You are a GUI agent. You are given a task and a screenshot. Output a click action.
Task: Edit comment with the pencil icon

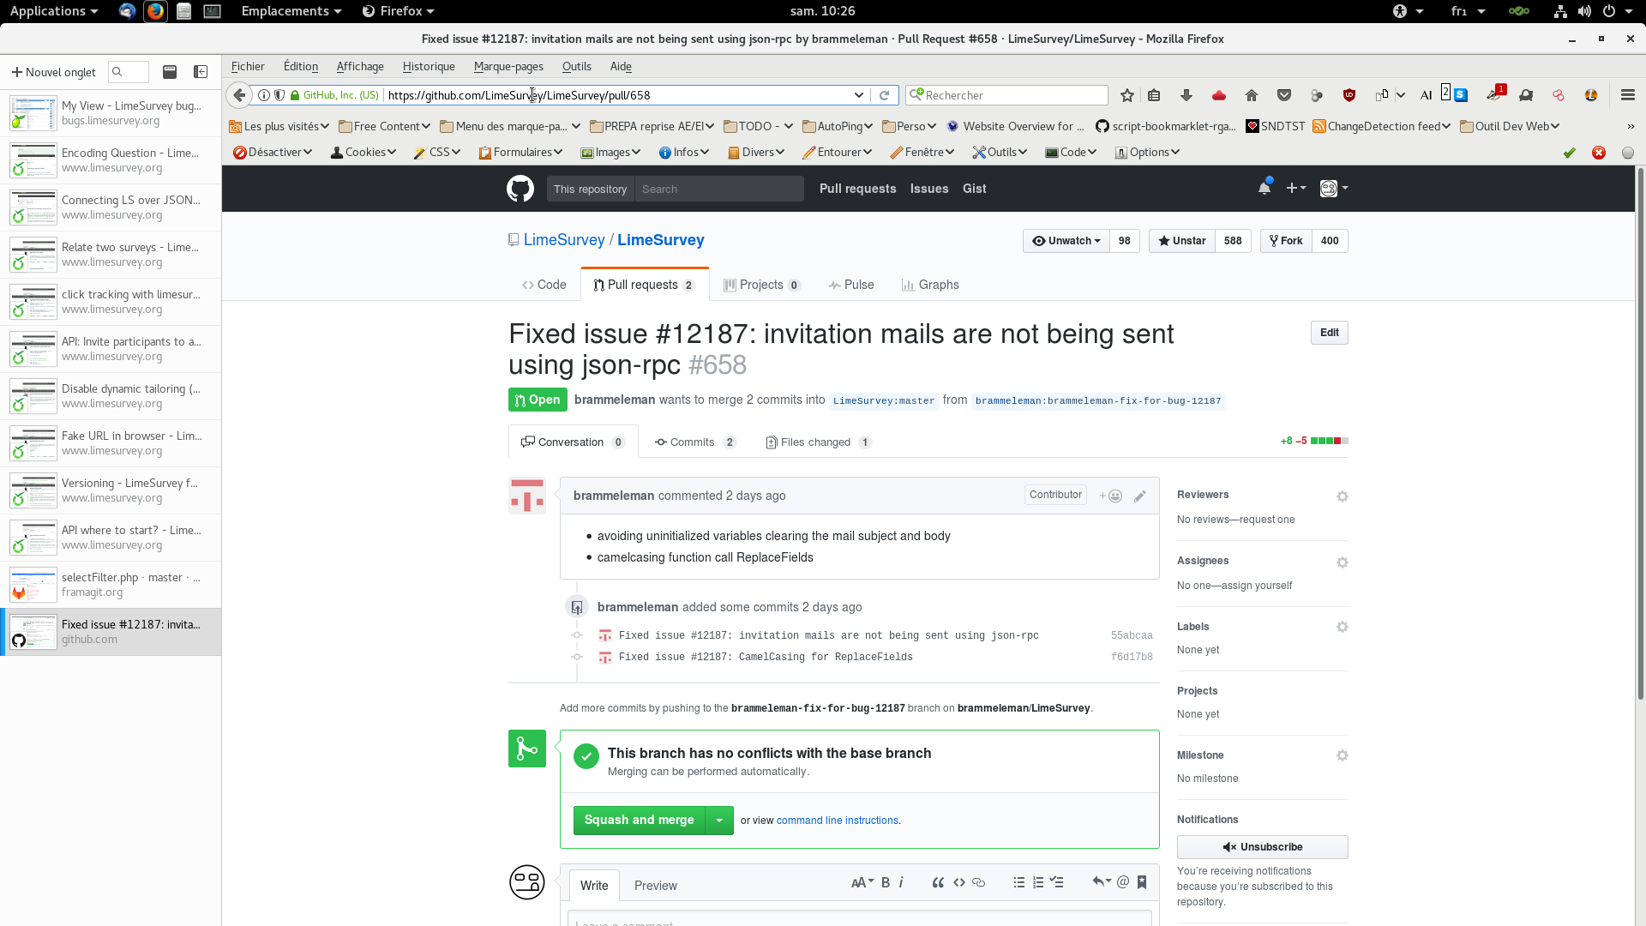1139,496
